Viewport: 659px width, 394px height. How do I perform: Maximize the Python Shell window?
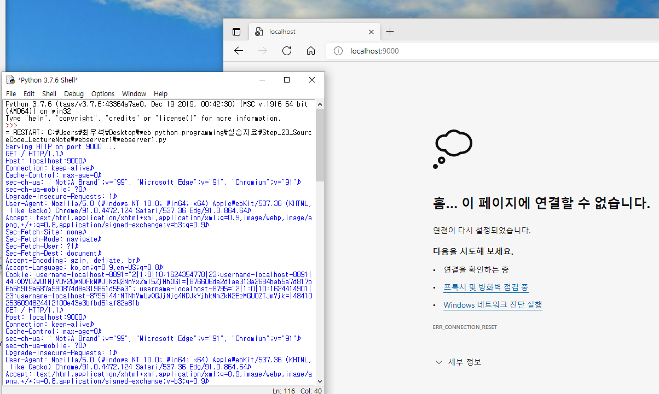pyautogui.click(x=287, y=80)
